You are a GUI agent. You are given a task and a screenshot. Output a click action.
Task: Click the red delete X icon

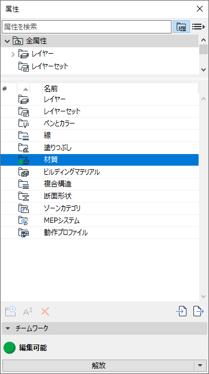[45, 312]
